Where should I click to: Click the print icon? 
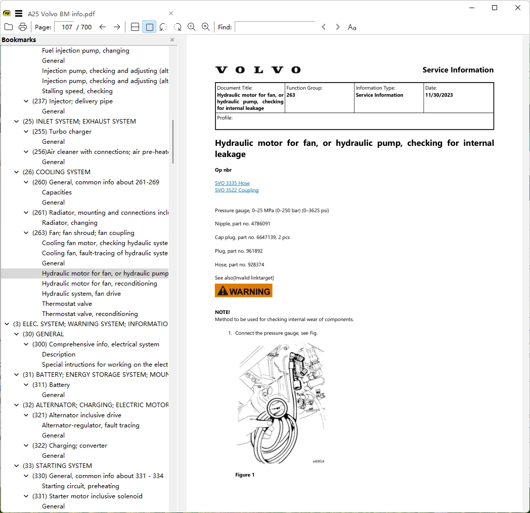(x=23, y=27)
